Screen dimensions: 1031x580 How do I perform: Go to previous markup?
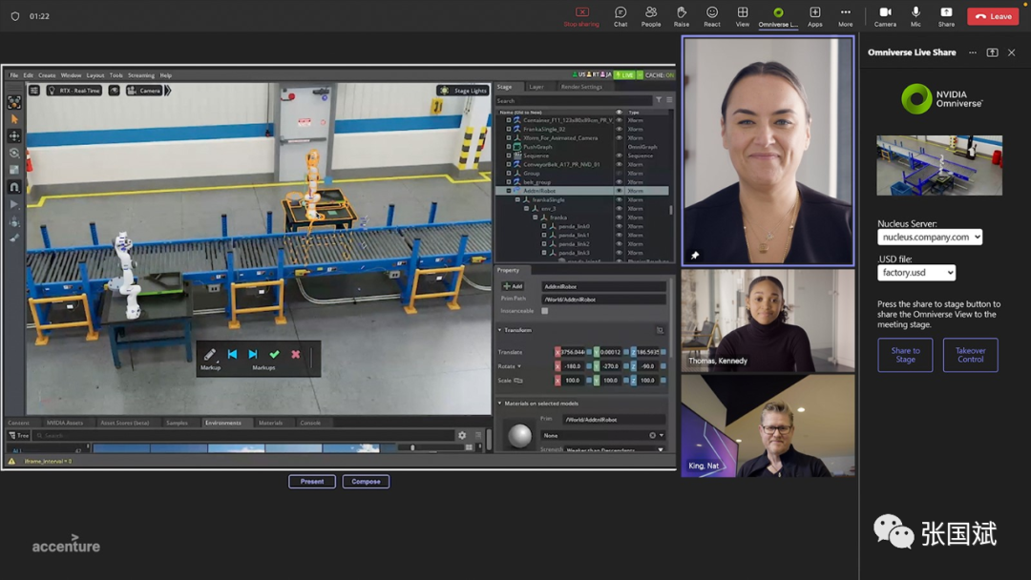(x=232, y=354)
